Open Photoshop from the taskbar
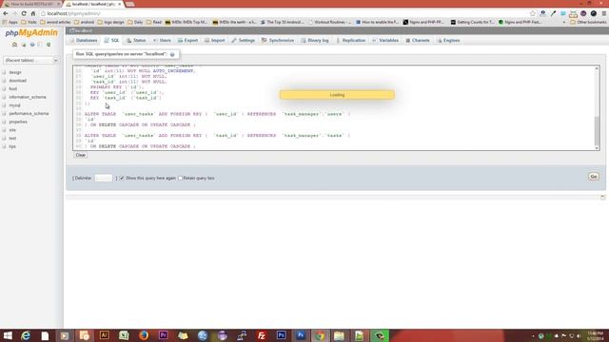The height and width of the screenshot is (342, 609). point(282,335)
